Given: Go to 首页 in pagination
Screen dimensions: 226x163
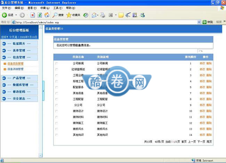Looking at the screenshot, I should (x=184, y=142).
